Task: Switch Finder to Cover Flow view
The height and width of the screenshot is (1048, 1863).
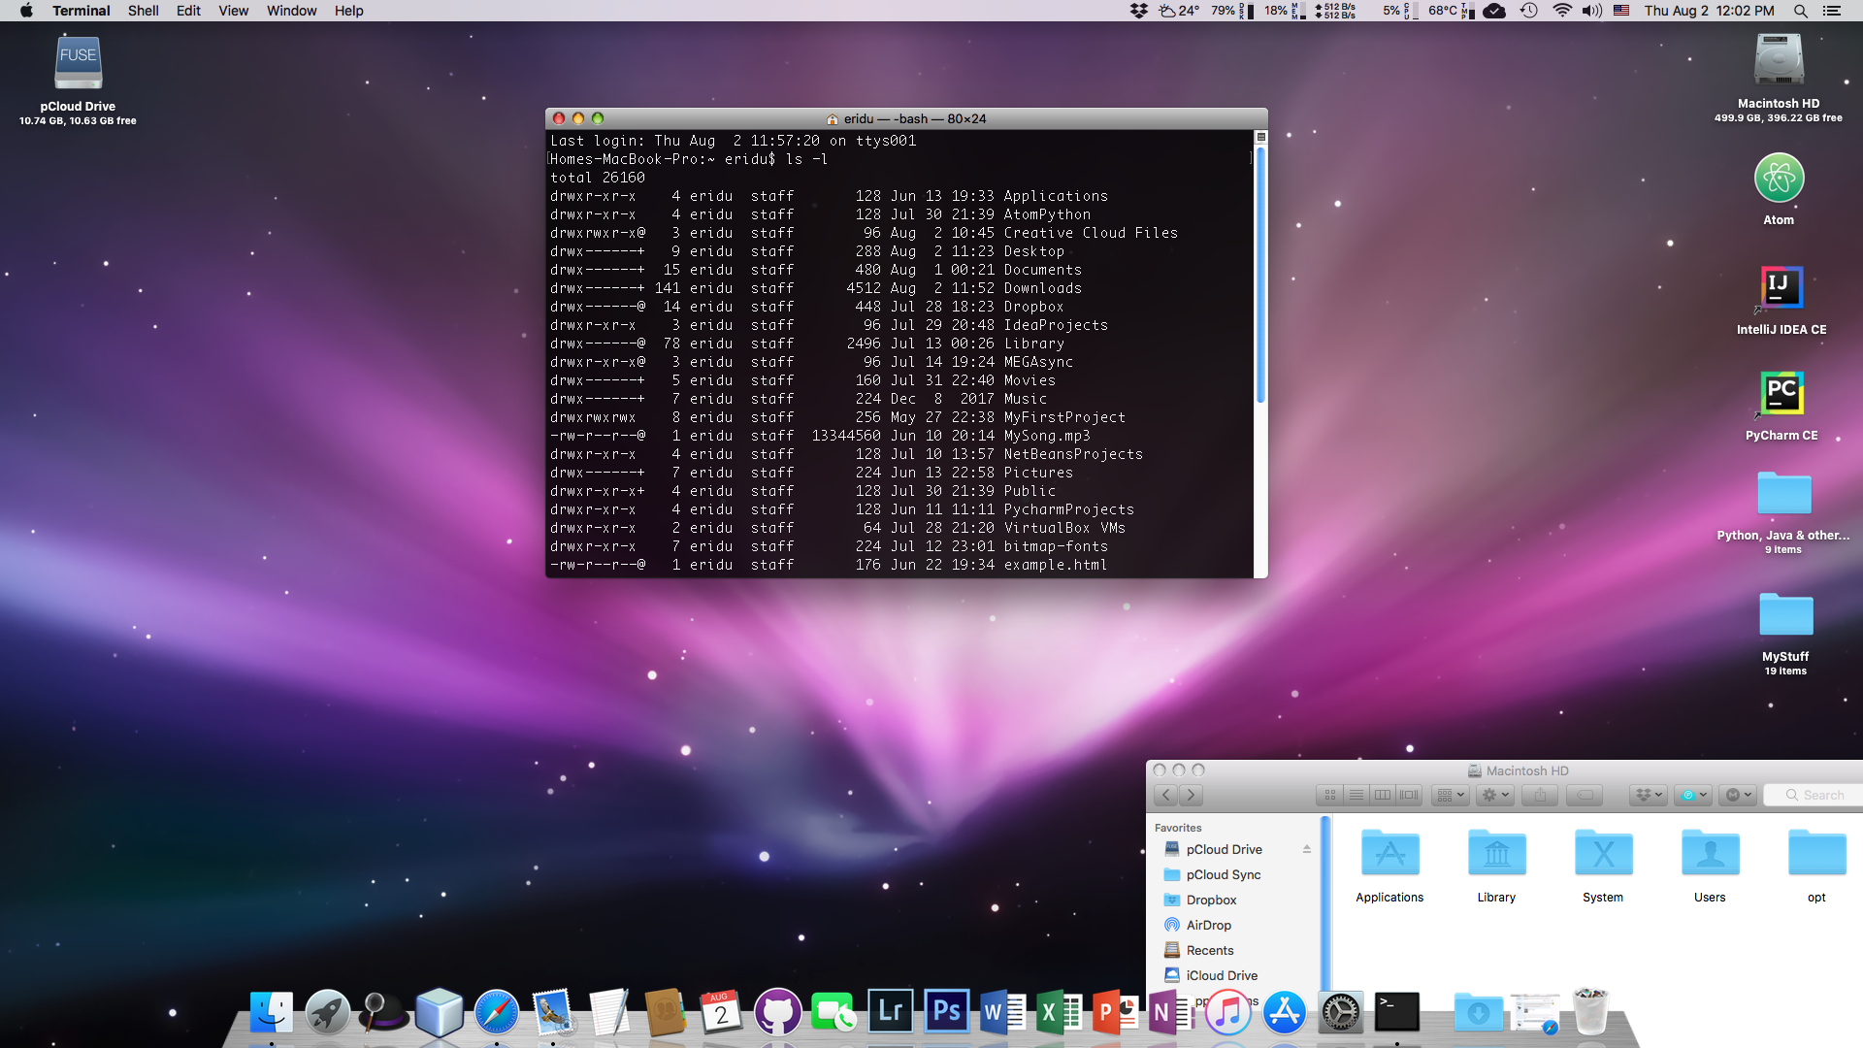Action: [x=1409, y=795]
